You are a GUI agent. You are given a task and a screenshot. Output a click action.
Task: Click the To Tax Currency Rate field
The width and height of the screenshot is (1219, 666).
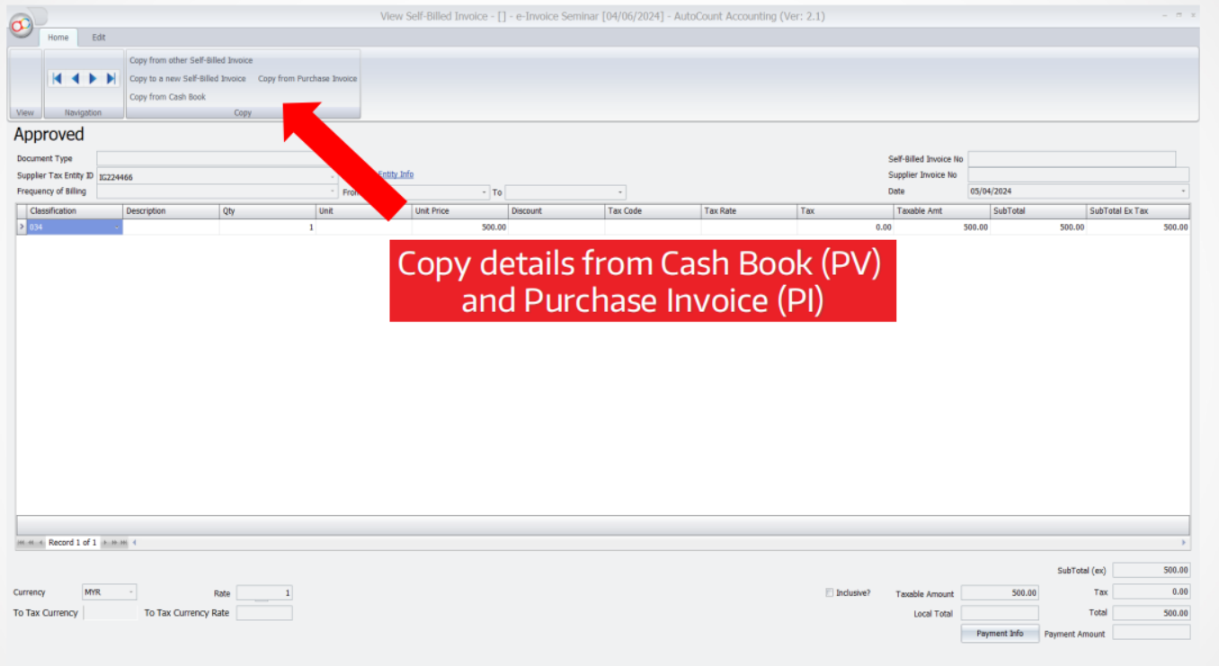click(x=264, y=613)
